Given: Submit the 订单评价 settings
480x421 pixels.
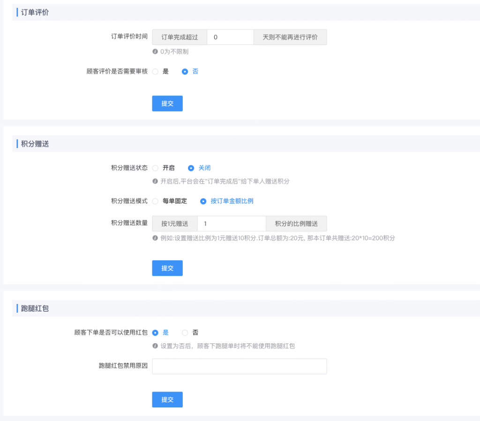Looking at the screenshot, I should tap(167, 103).
